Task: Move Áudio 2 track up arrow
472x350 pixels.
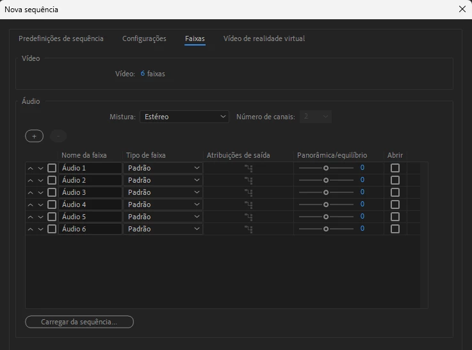Action: (x=30, y=180)
